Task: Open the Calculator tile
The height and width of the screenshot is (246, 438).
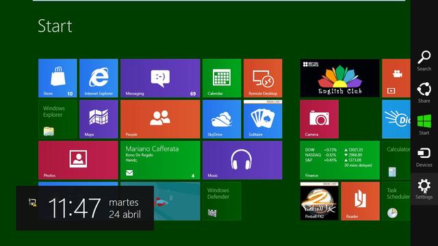Action: pyautogui.click(x=396, y=160)
